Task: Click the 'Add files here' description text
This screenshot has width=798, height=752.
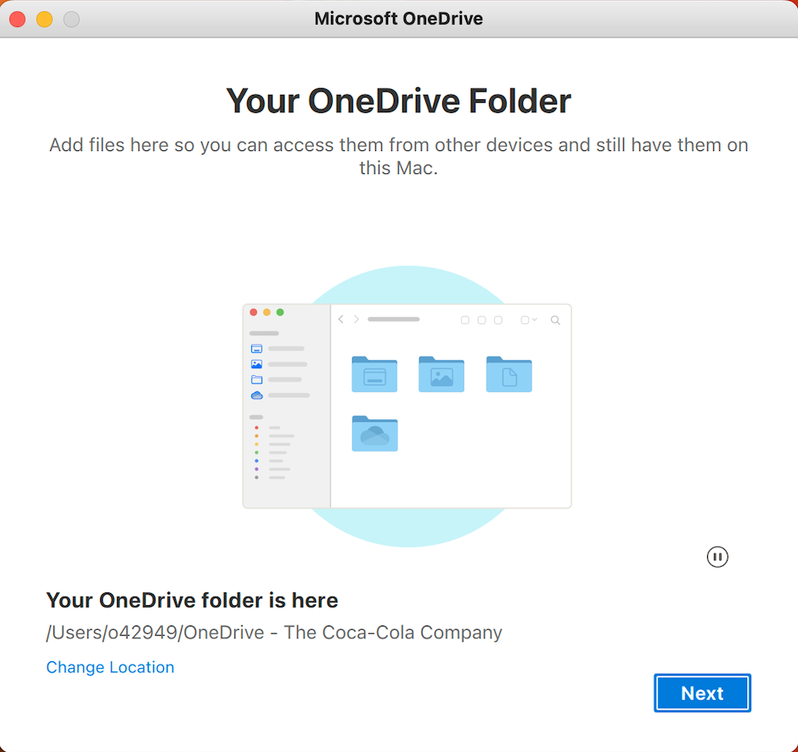Action: (x=398, y=156)
